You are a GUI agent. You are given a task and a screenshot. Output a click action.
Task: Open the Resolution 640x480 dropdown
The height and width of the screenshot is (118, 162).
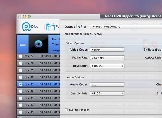[x=107, y=66]
